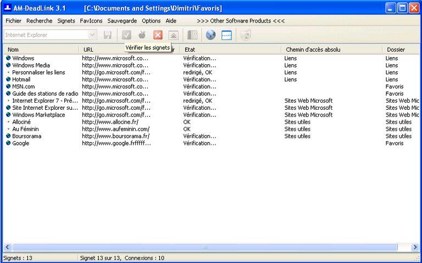The width and height of the screenshot is (422, 263).
Task: Open the Sauvegarde menu
Action: coord(122,21)
